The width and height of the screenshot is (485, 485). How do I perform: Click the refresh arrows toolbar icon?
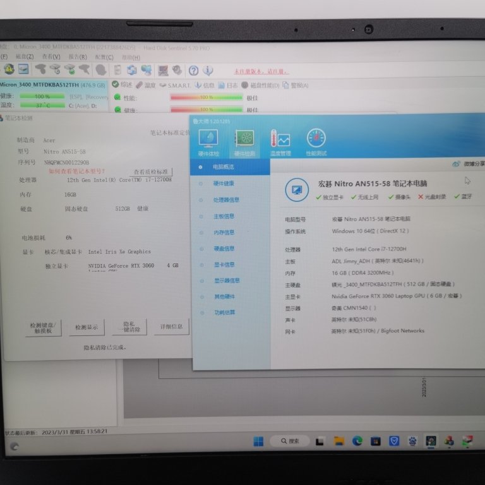click(x=132, y=70)
